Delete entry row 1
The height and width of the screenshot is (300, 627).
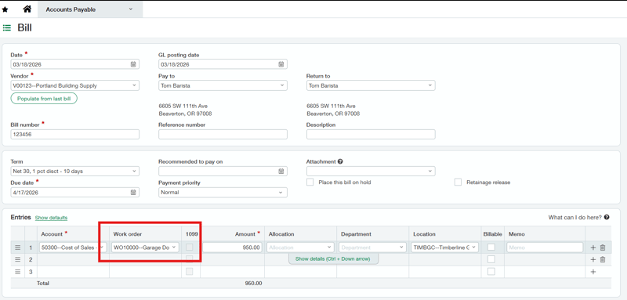pos(603,248)
